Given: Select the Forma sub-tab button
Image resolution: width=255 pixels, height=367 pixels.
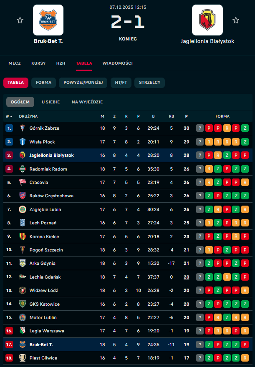Looking at the screenshot, I should click(x=43, y=83).
